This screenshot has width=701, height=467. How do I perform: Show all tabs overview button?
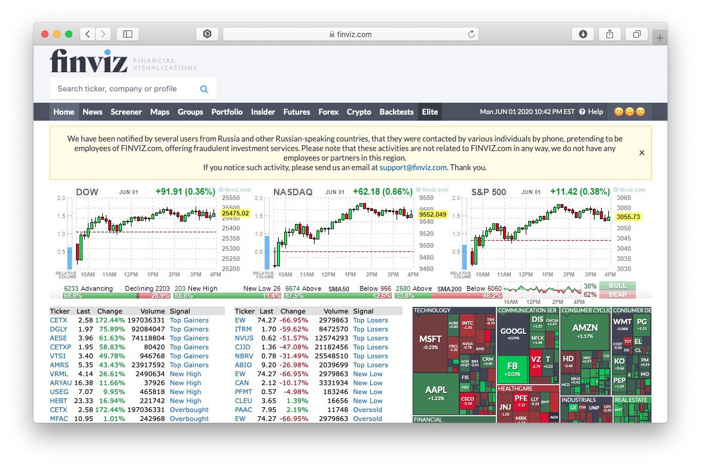click(x=636, y=34)
